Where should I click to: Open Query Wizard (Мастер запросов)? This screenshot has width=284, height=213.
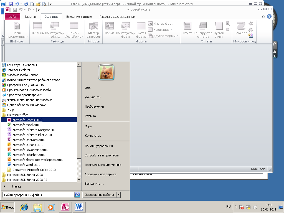click(x=93, y=30)
